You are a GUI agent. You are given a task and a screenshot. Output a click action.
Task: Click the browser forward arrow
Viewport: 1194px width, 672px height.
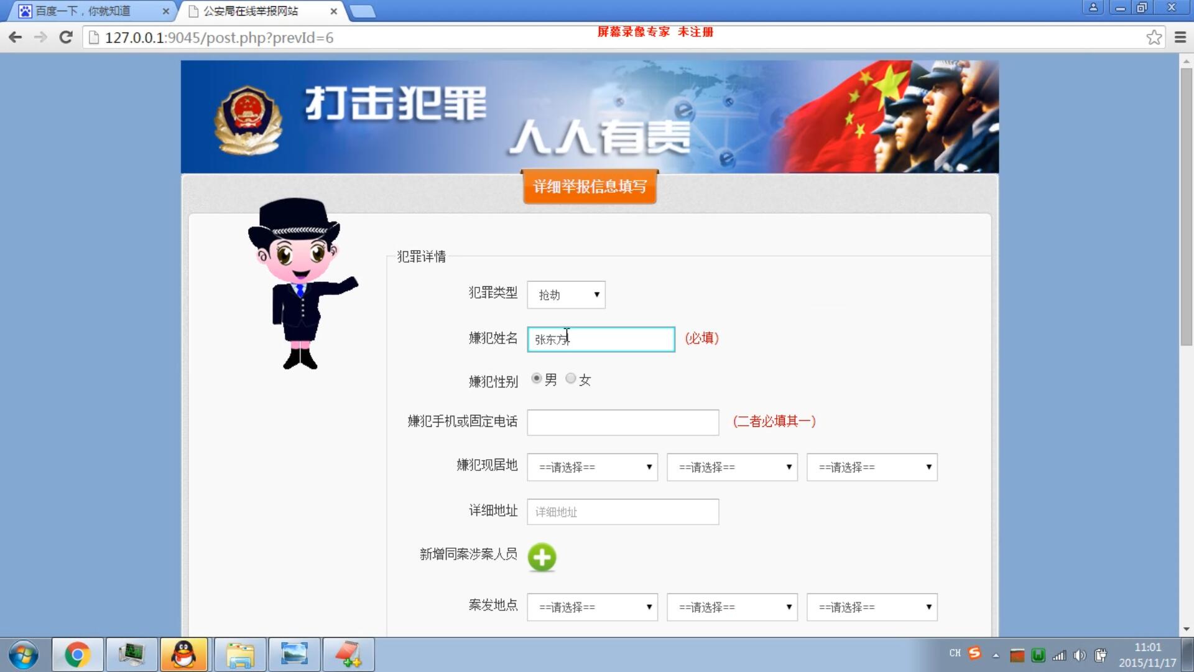click(40, 37)
